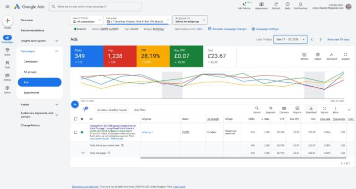Open Notifications bell
The width and height of the screenshot is (356, 189).
pos(301,4)
